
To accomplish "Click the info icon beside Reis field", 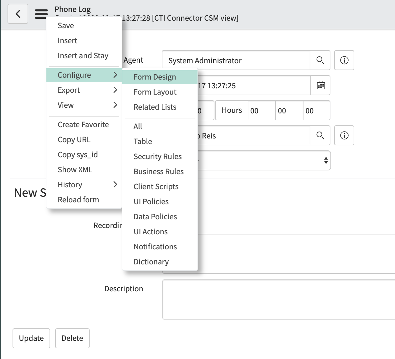I will click(x=344, y=135).
